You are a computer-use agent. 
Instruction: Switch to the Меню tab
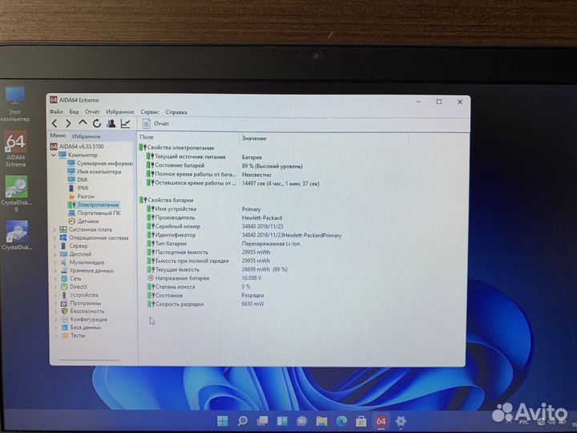pos(59,136)
